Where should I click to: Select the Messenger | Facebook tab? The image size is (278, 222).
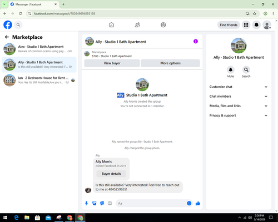pyautogui.click(x=34, y=4)
